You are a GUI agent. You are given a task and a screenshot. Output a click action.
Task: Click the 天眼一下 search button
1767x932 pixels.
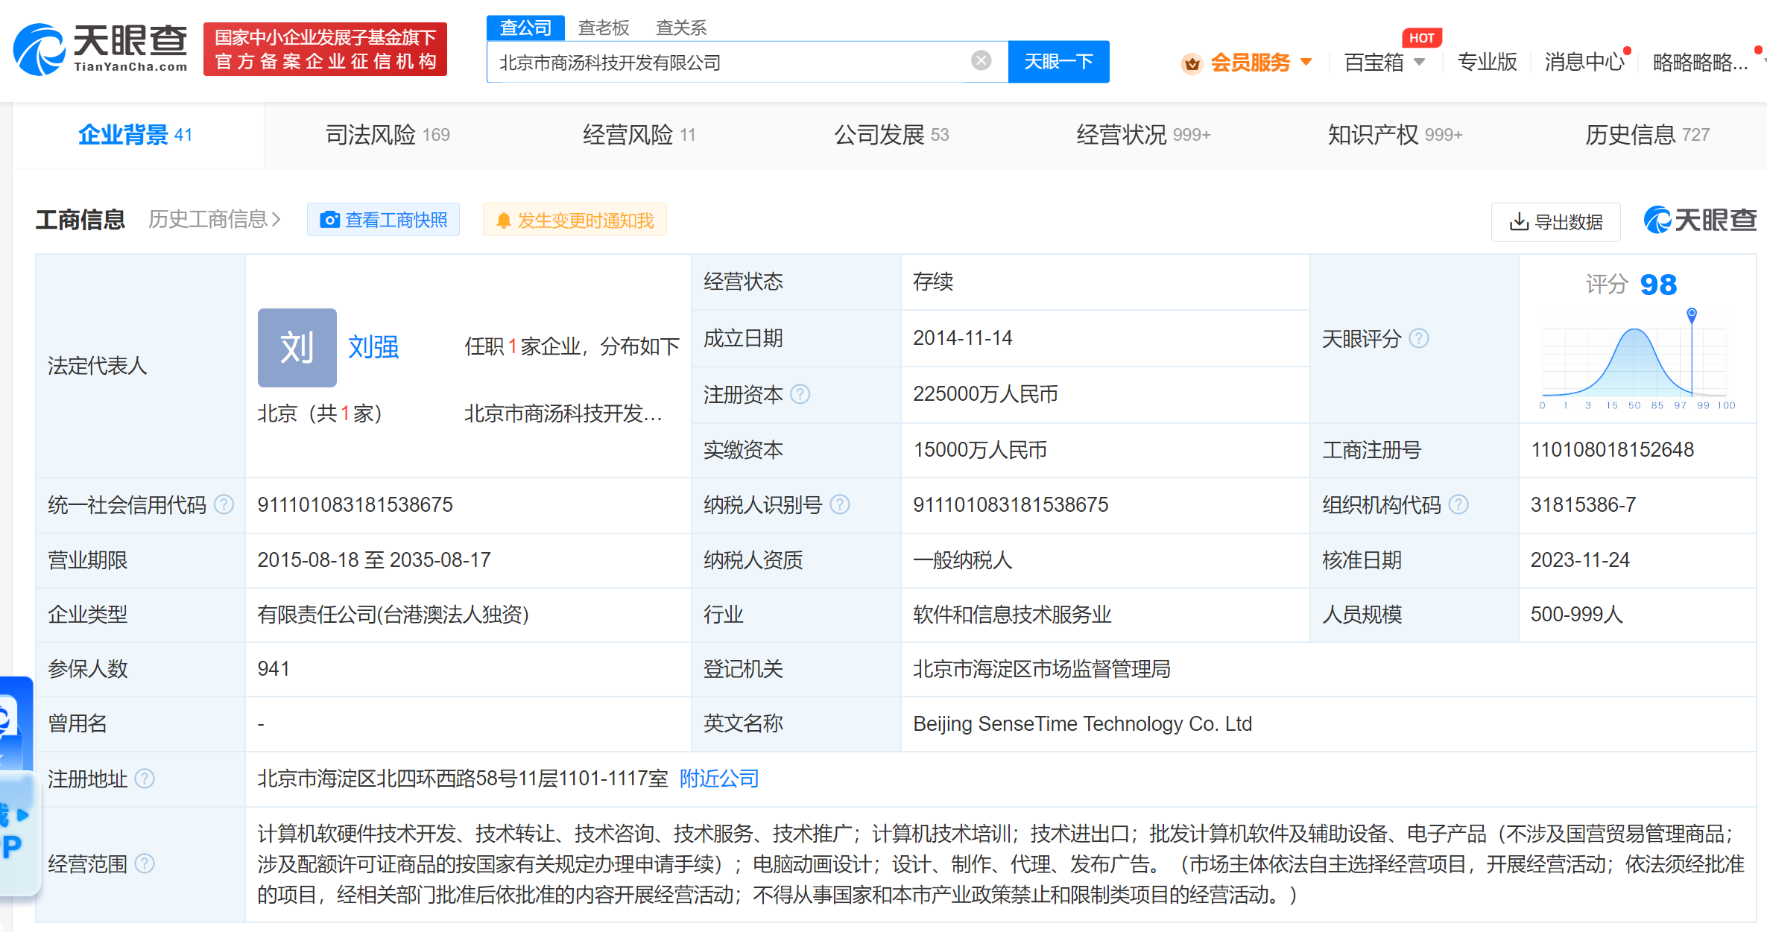(1058, 62)
